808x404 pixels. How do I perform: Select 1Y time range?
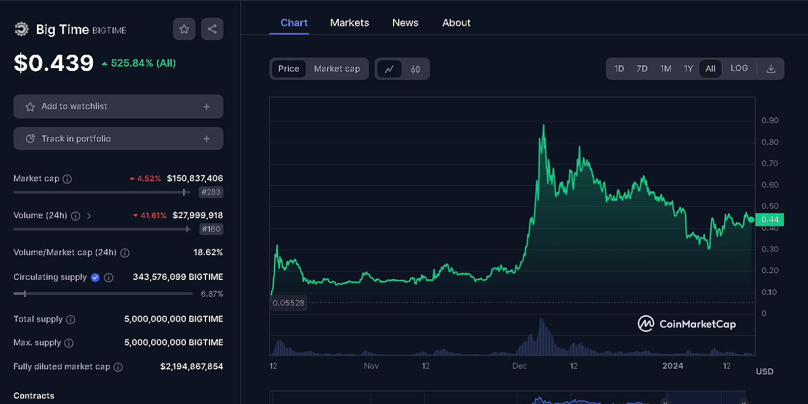point(688,69)
